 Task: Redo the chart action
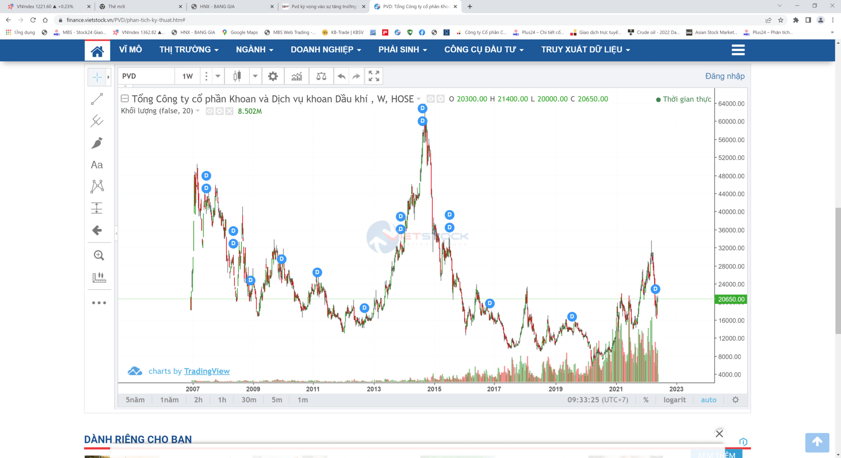click(x=357, y=76)
